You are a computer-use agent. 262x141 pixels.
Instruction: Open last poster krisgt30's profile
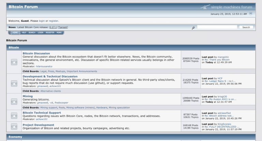(222, 96)
